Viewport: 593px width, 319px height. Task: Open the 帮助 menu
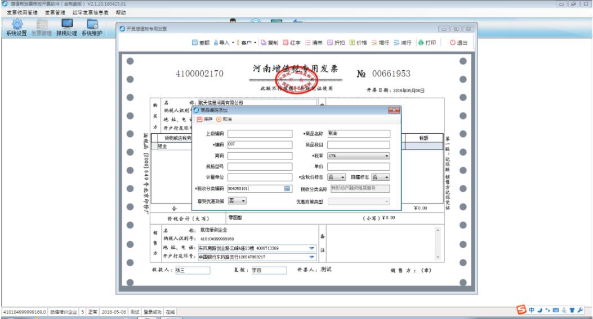(121, 12)
